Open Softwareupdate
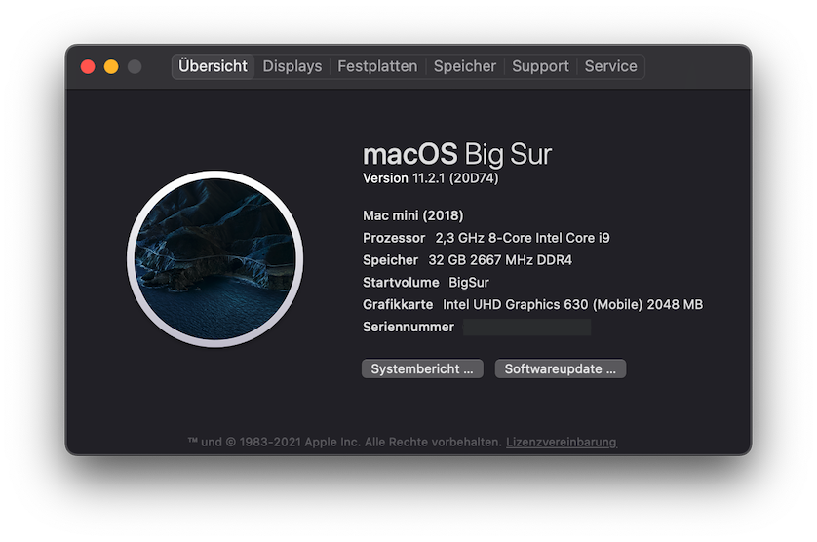The height and width of the screenshot is (542, 817). [561, 368]
